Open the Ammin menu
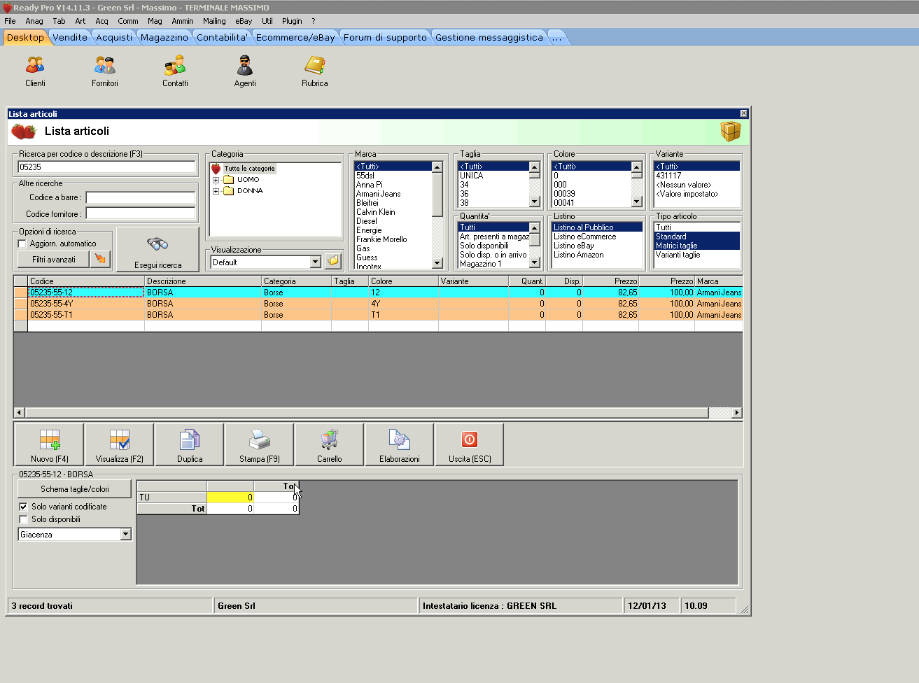919x683 pixels. point(182,21)
